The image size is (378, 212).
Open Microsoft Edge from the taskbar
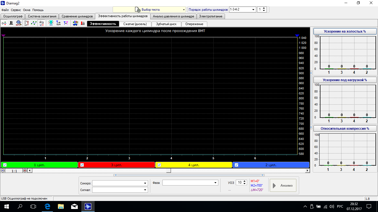tap(47, 206)
